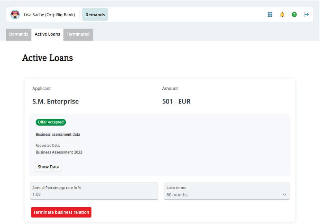Select Lisa Sache user name
Screen dimensions: 320x224
click(49, 15)
